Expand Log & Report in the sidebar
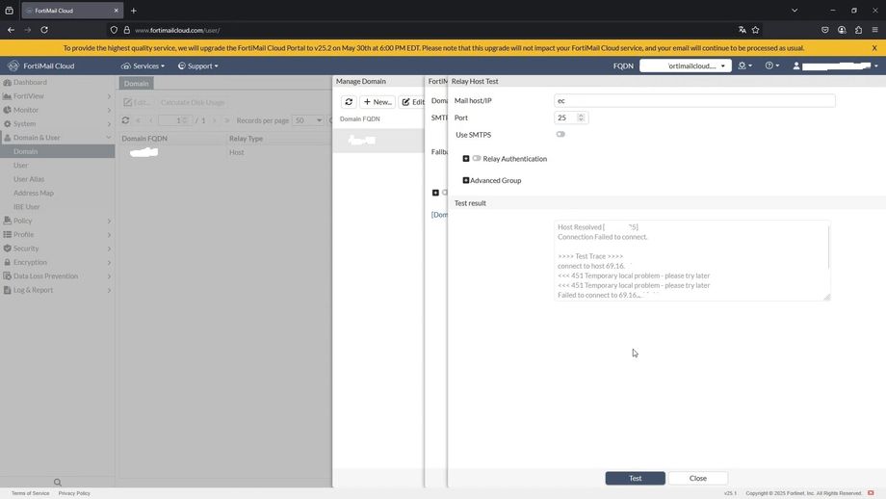886x499 pixels. 57,290
